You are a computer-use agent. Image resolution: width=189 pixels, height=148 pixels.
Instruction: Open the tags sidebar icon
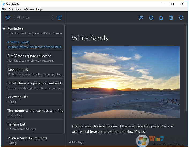[8, 18]
